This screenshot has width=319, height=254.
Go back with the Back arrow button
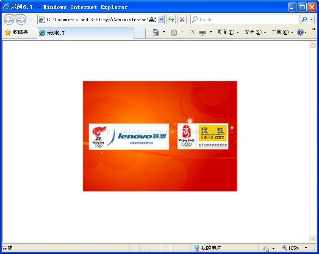coord(9,20)
